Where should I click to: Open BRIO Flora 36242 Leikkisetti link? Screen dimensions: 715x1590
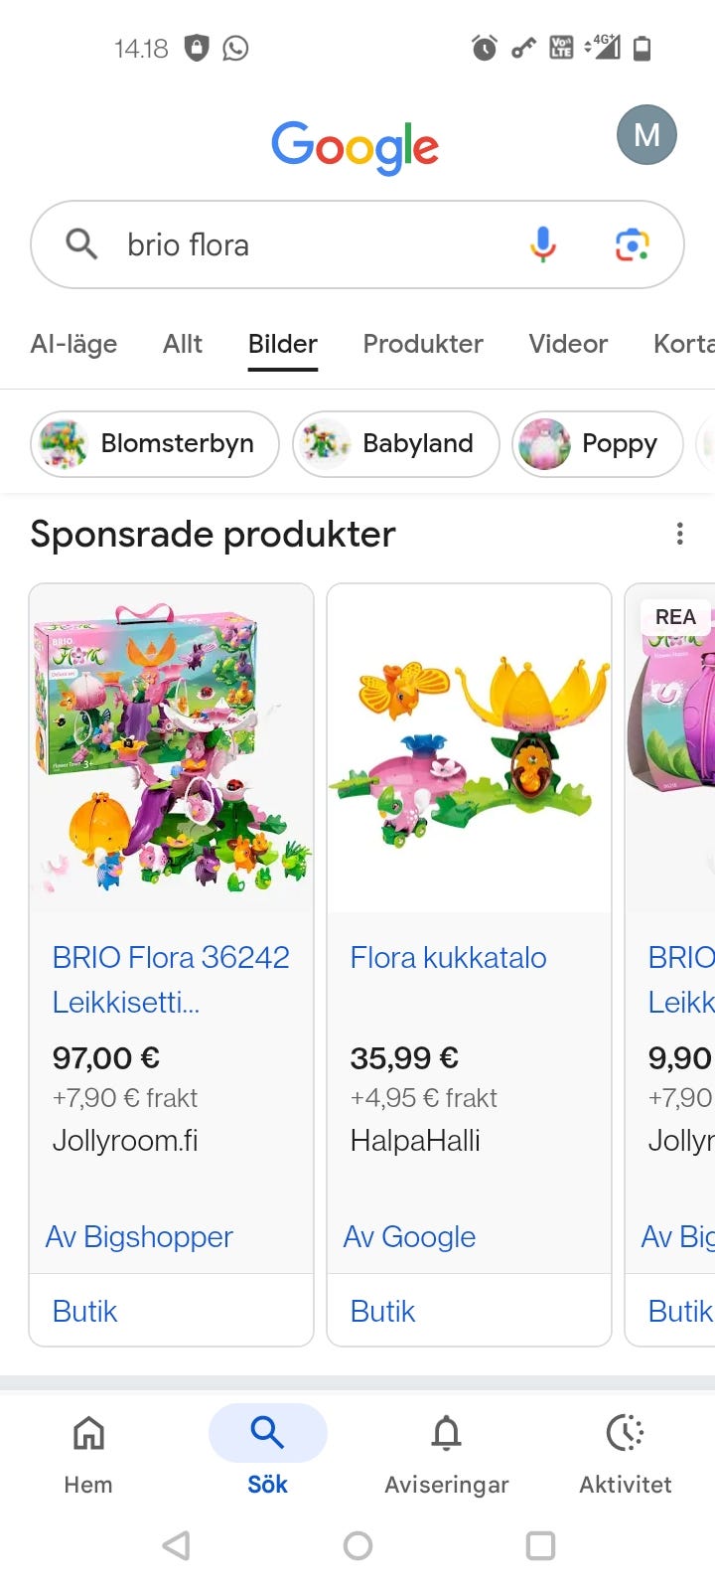tap(171, 979)
